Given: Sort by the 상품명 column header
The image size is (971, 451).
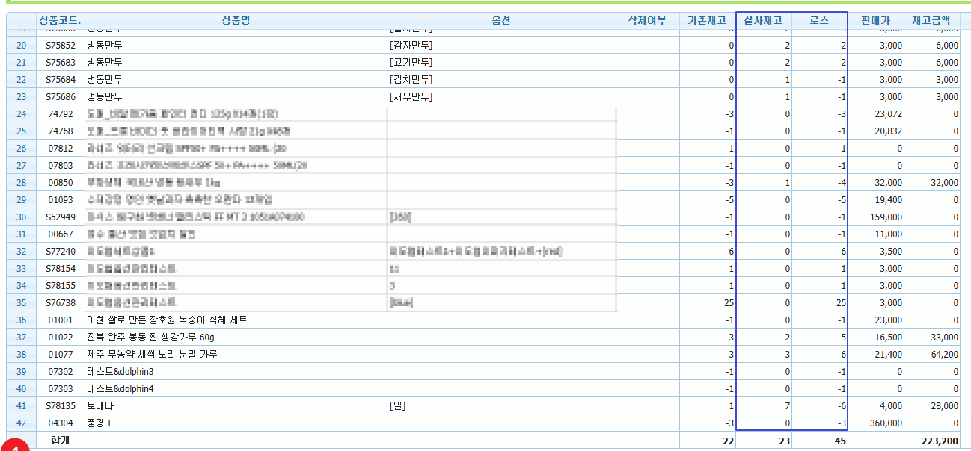Looking at the screenshot, I should (236, 21).
